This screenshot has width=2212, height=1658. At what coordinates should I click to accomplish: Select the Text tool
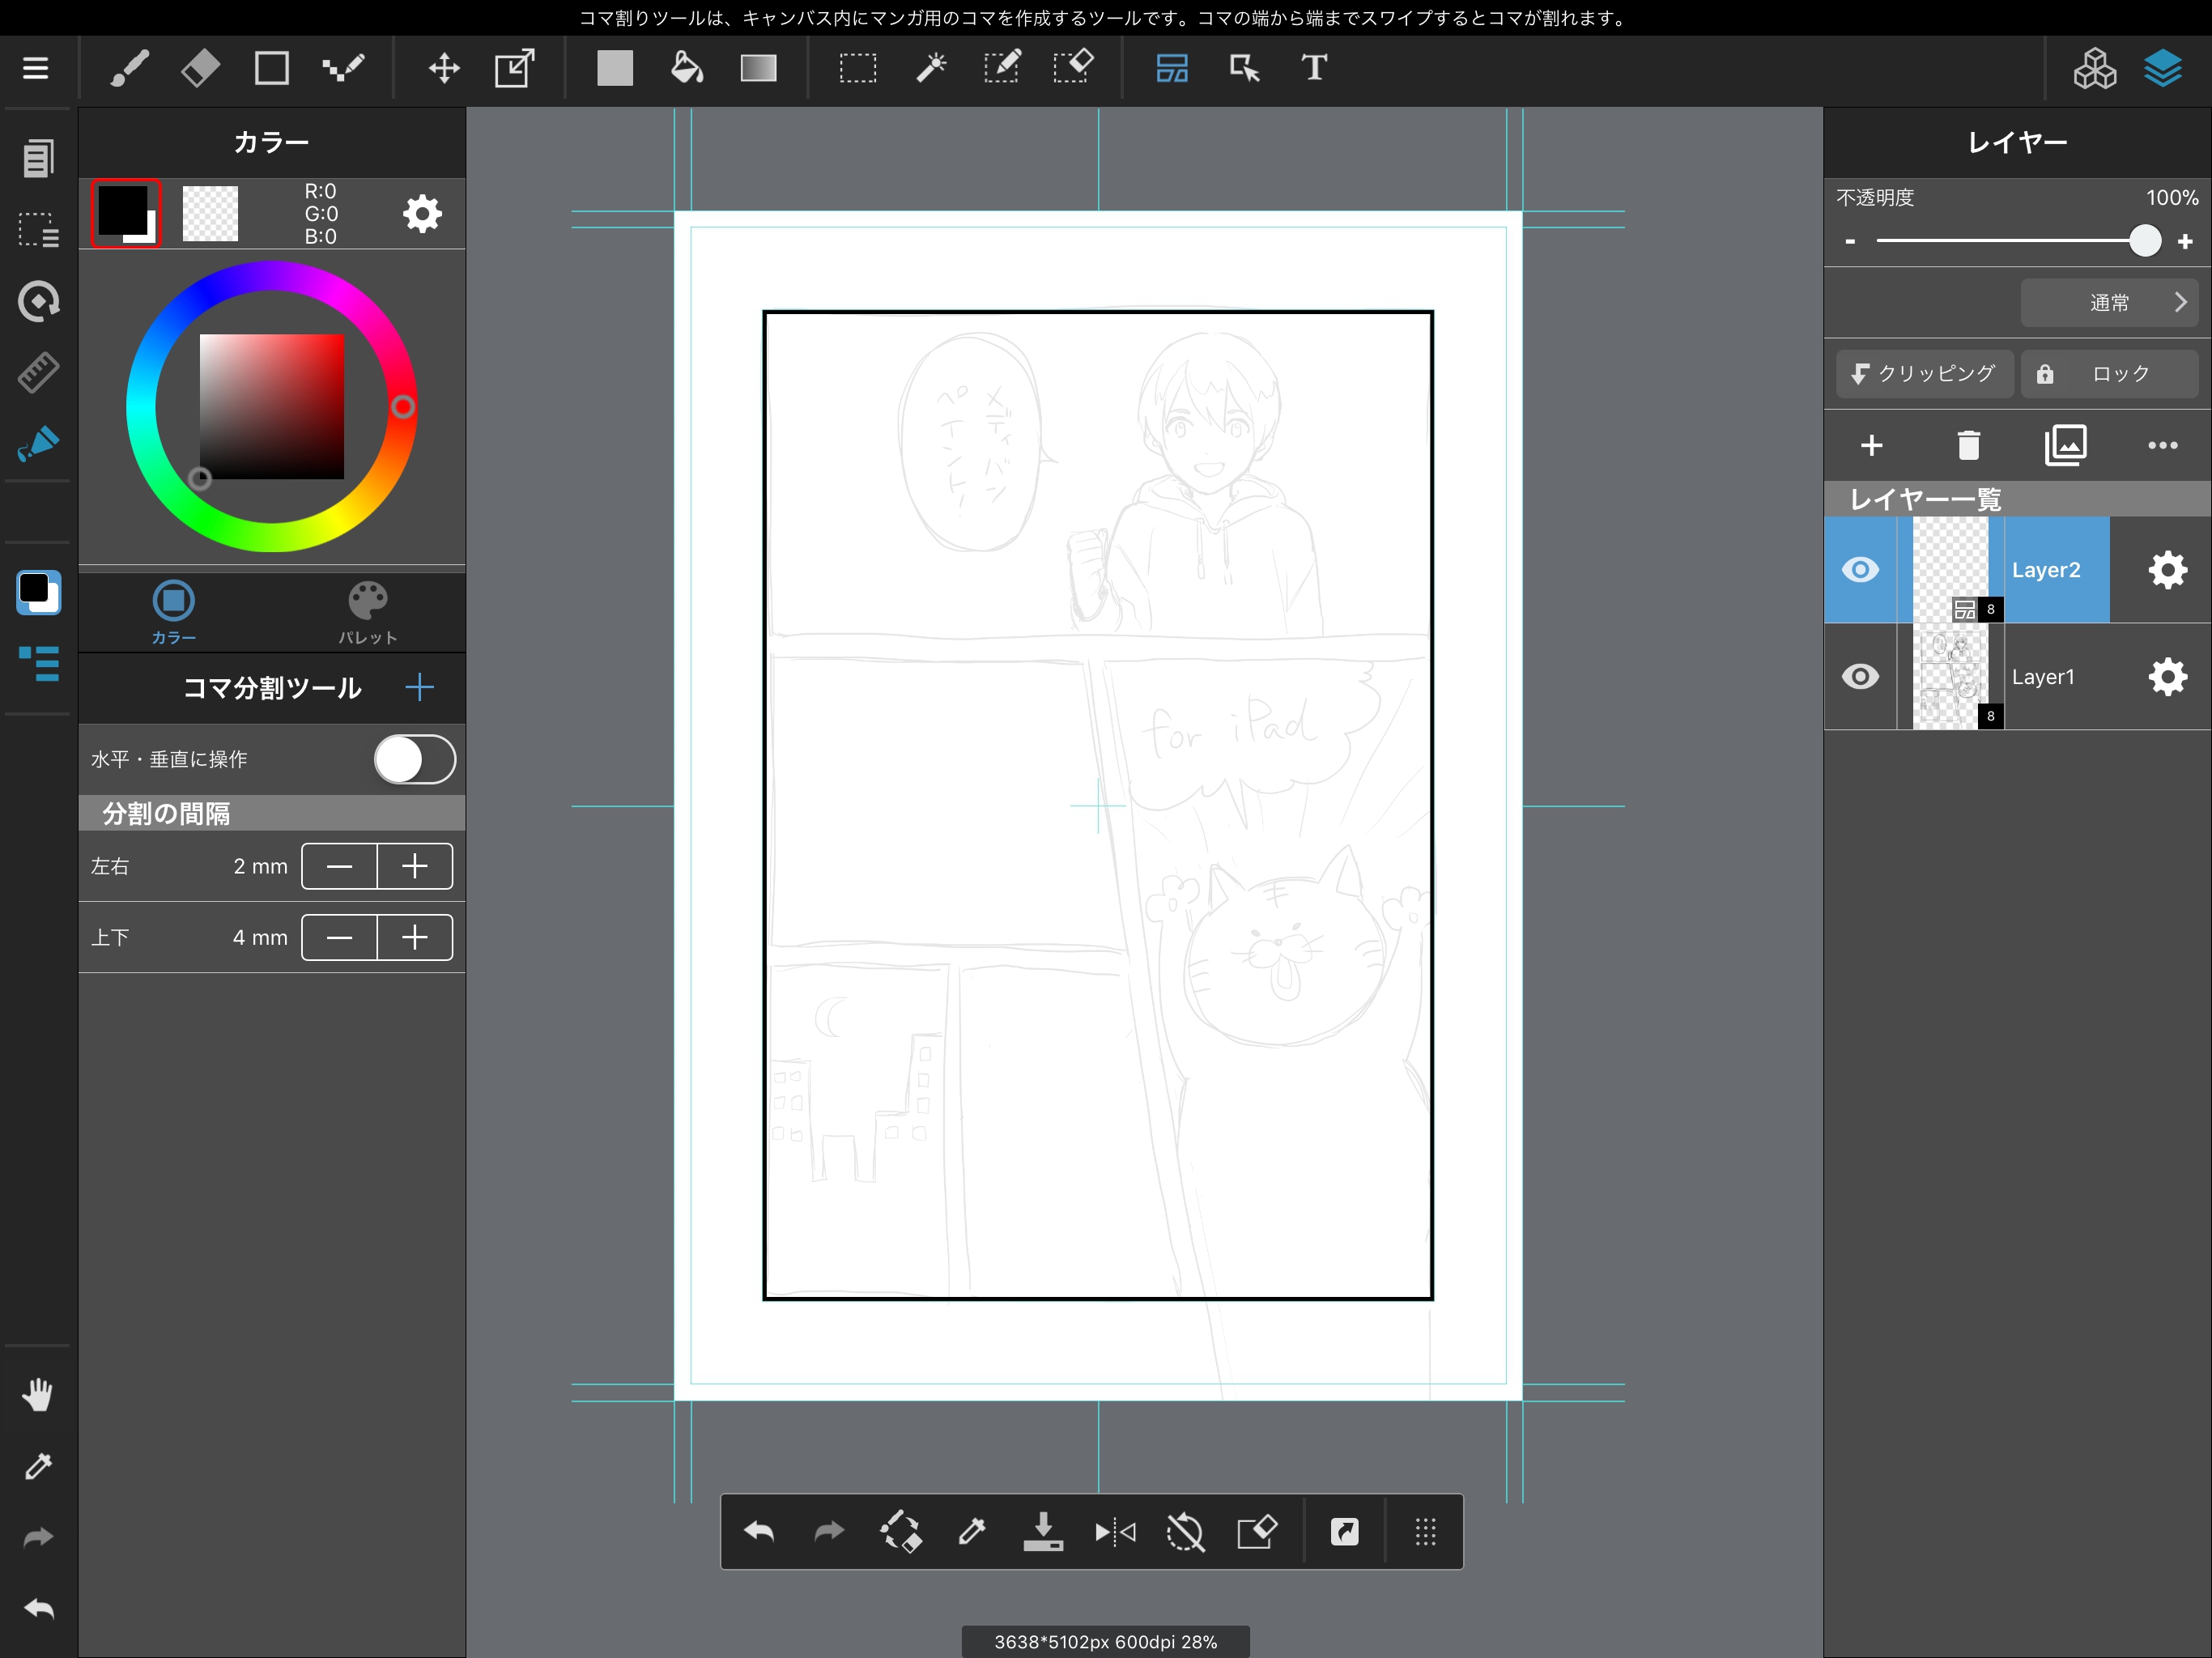[x=1314, y=68]
